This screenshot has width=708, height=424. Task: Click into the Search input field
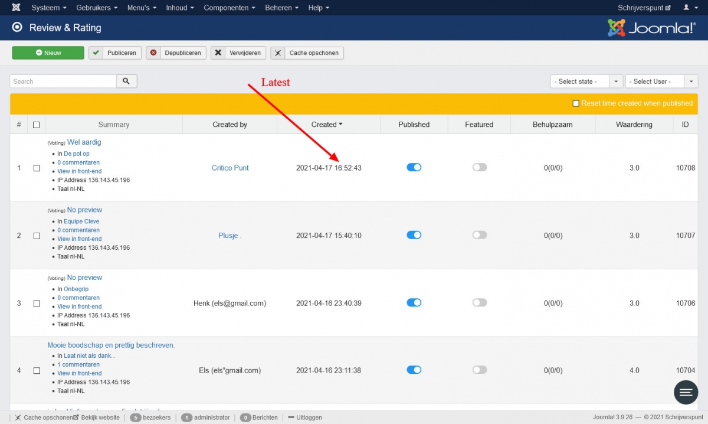[63, 81]
